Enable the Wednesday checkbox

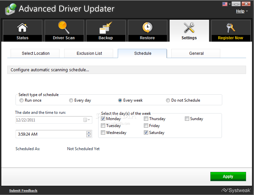pos(103,133)
